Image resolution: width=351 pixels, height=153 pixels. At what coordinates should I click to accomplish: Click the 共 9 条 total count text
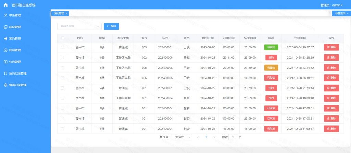click(164, 137)
